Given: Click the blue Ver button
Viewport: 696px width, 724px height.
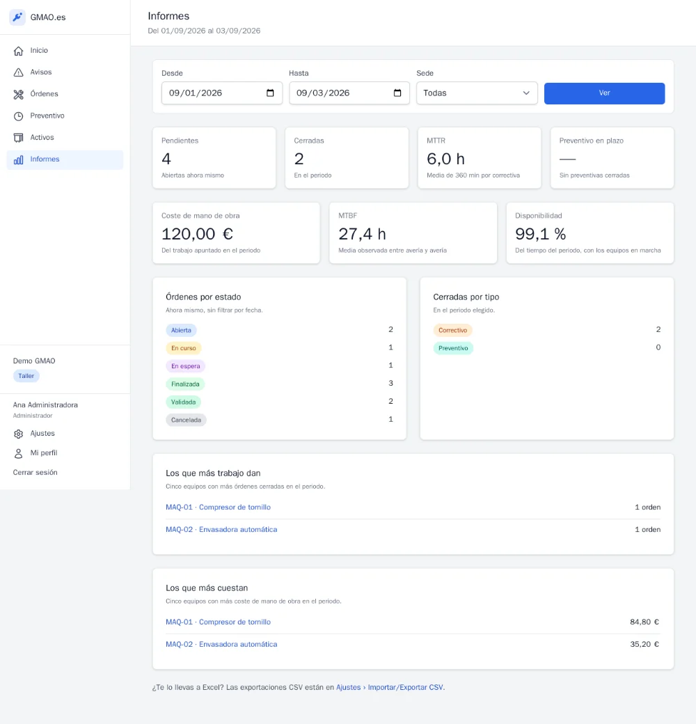Looking at the screenshot, I should (x=604, y=93).
